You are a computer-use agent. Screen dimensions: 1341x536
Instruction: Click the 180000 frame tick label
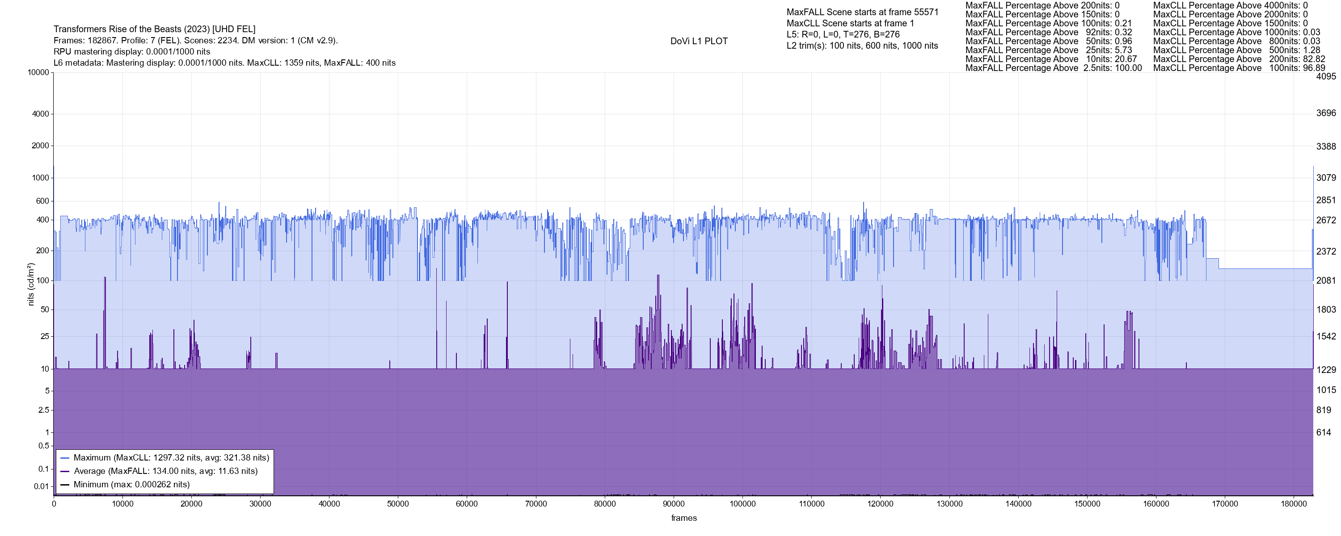point(1294,504)
